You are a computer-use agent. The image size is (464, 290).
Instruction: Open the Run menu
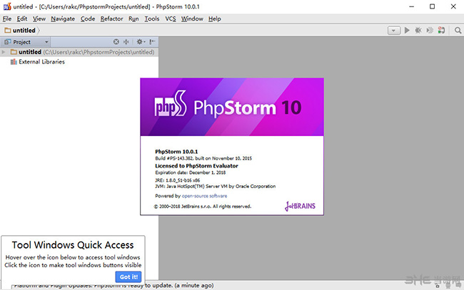133,19
